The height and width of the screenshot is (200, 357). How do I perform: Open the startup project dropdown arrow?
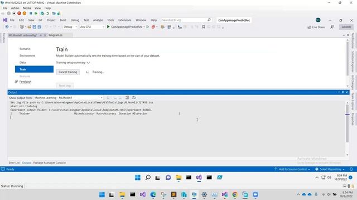pyautogui.click(x=144, y=27)
